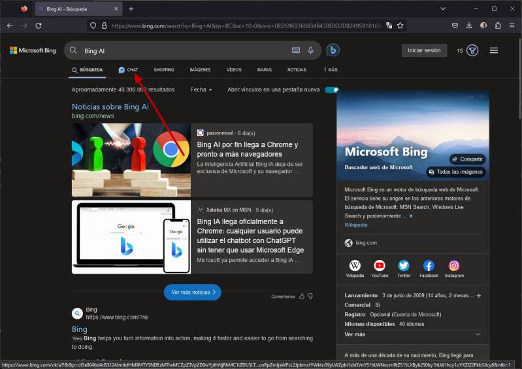The image size is (522, 369).
Task: Click the Iniciar sesión button
Action: pos(424,50)
